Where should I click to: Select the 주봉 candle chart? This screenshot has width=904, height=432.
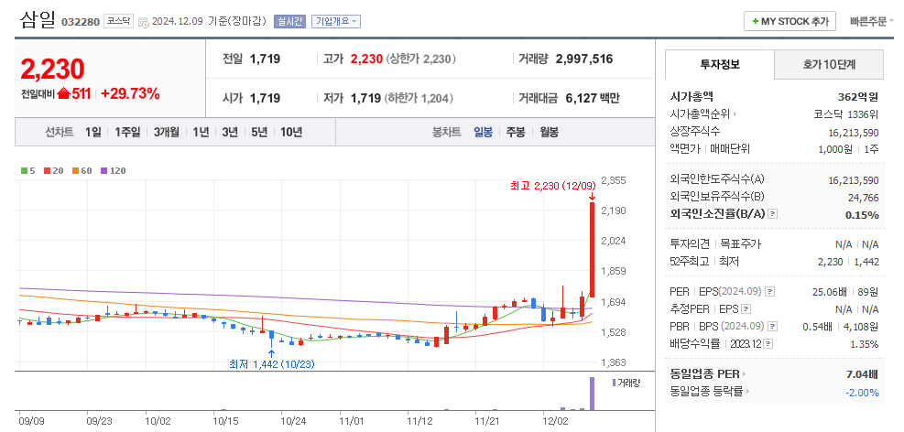(x=516, y=132)
